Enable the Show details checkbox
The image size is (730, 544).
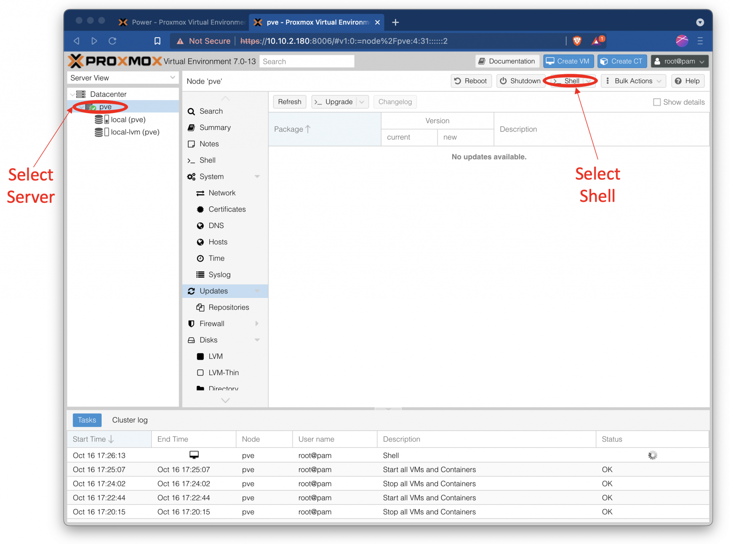point(657,102)
